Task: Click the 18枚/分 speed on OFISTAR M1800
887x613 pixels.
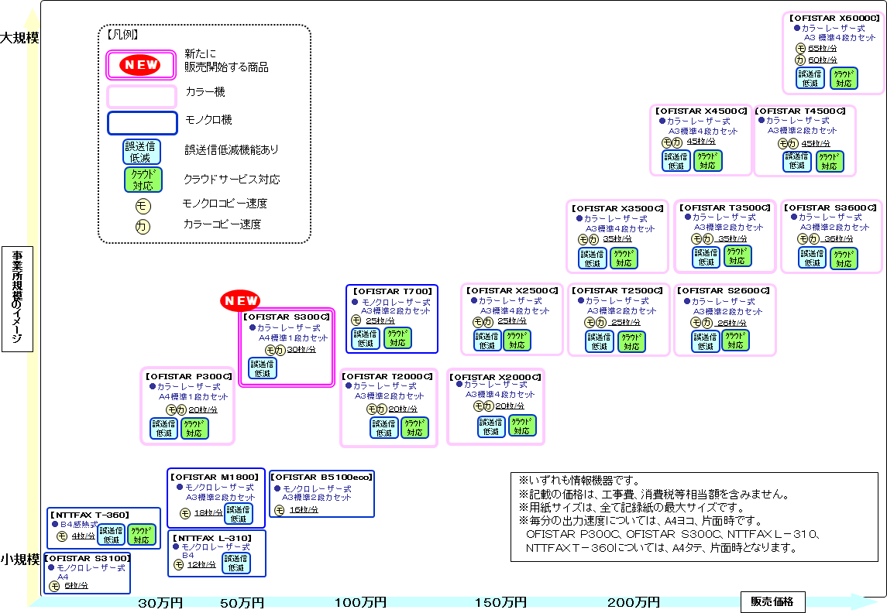Action: [208, 513]
